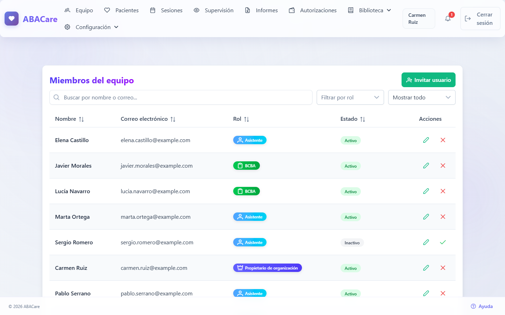Select the Marta Ortega name cell
Screen dimensions: 505x315
72,217
